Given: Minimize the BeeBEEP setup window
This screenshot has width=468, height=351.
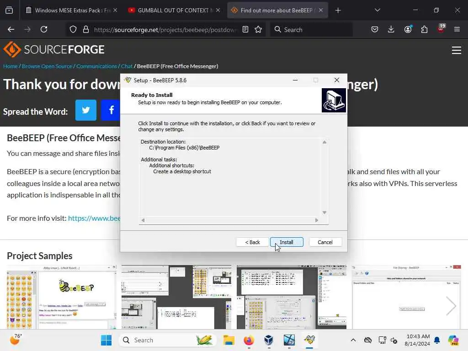Looking at the screenshot, I should click(x=295, y=80).
